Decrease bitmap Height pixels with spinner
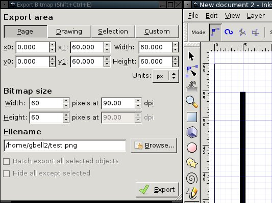Viewport: 272px width, 203px height. point(66,120)
